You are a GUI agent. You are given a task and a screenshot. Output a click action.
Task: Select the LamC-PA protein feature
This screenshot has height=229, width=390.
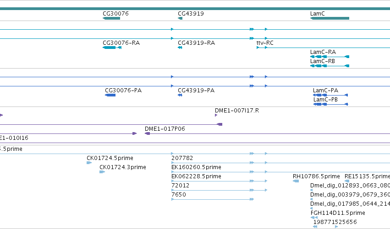330,95
